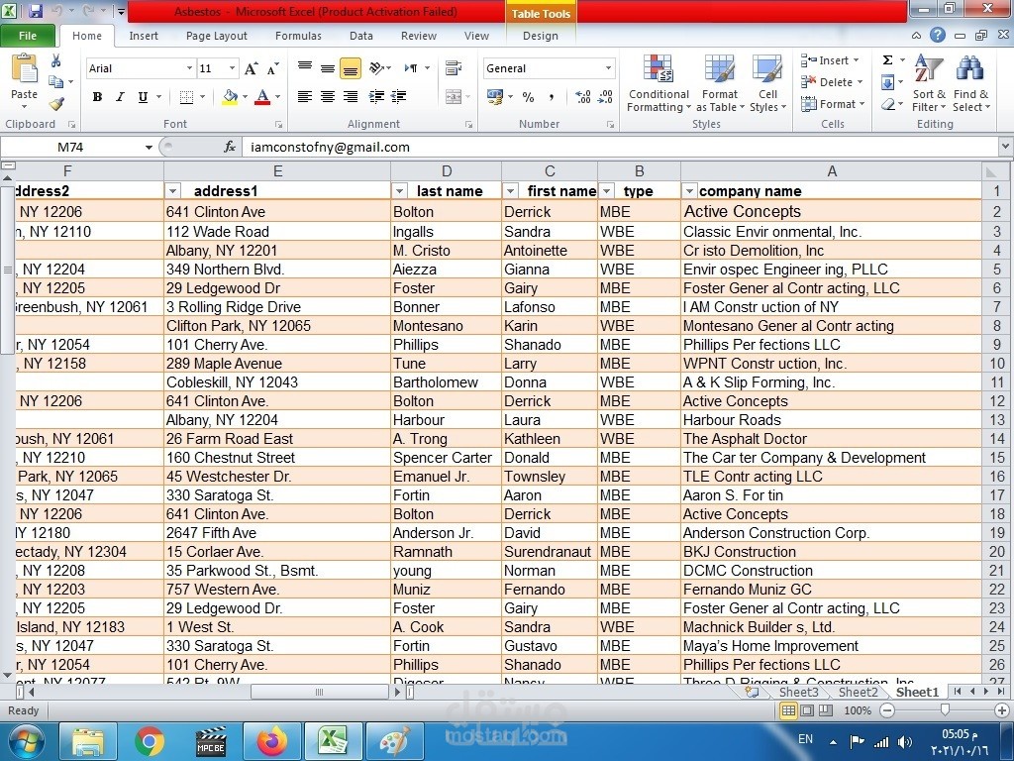Open Conditional Formatting menu
The image size is (1014, 761).
tap(659, 83)
